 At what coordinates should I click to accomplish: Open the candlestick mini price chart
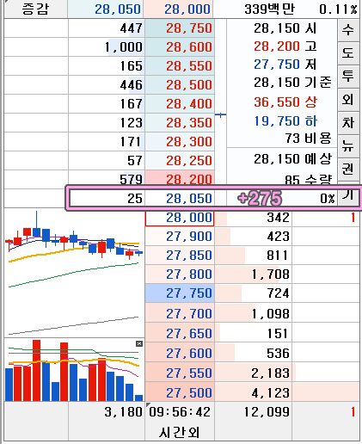(74, 273)
